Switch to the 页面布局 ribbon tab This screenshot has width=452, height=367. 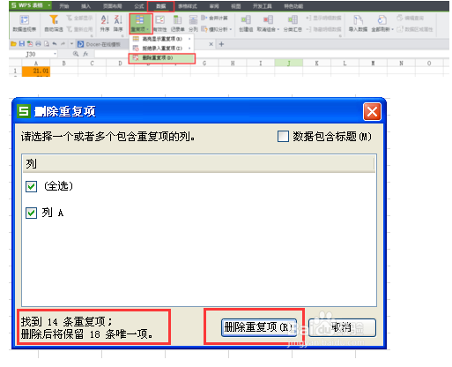click(x=113, y=6)
